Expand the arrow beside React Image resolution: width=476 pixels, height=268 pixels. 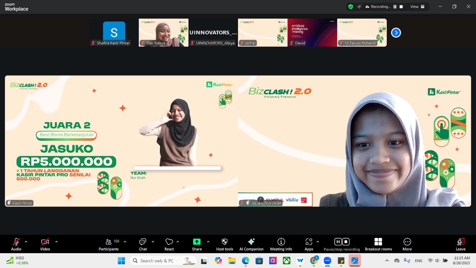point(178,242)
